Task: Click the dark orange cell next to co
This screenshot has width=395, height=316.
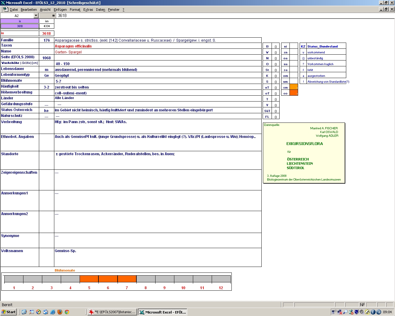Action: (x=294, y=93)
